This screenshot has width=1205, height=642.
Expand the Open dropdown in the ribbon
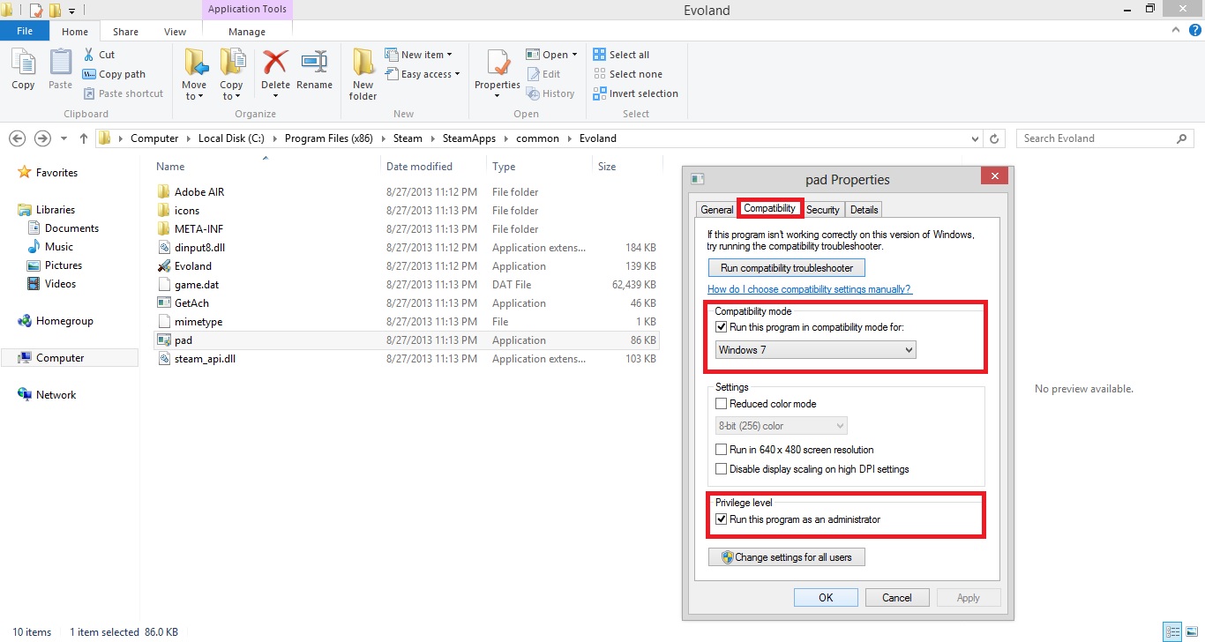click(x=573, y=55)
